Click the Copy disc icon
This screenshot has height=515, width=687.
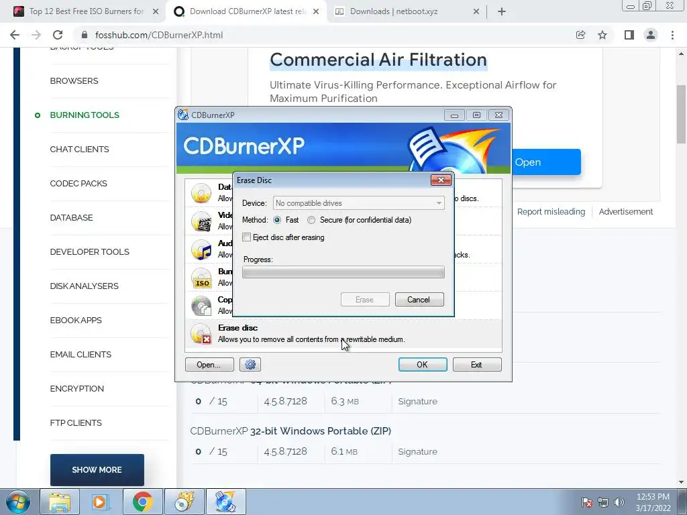(x=201, y=306)
